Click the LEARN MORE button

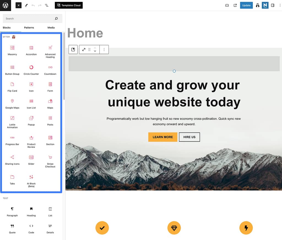point(163,137)
